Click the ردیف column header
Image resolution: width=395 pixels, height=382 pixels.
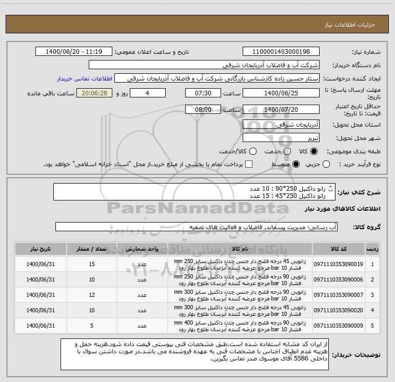372,249
